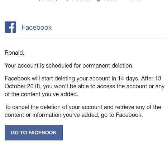Image resolution: width=167 pixels, height=149 pixels.
Task: Click the Delete label in top toolbar
Action: tap(110, 0)
